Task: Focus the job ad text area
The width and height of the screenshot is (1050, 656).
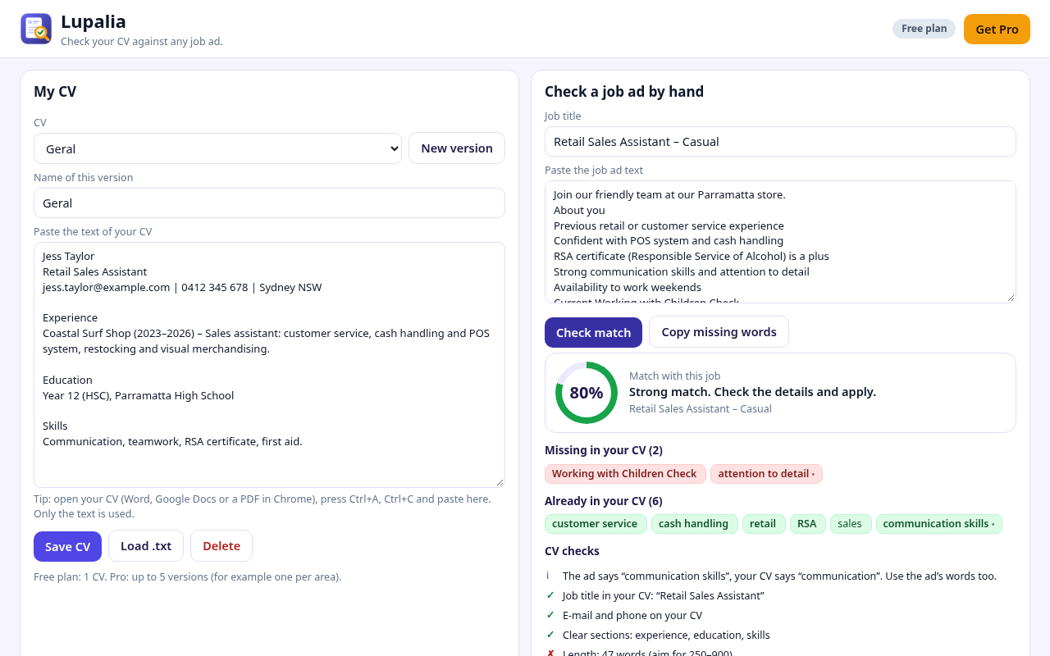Action: click(x=780, y=242)
